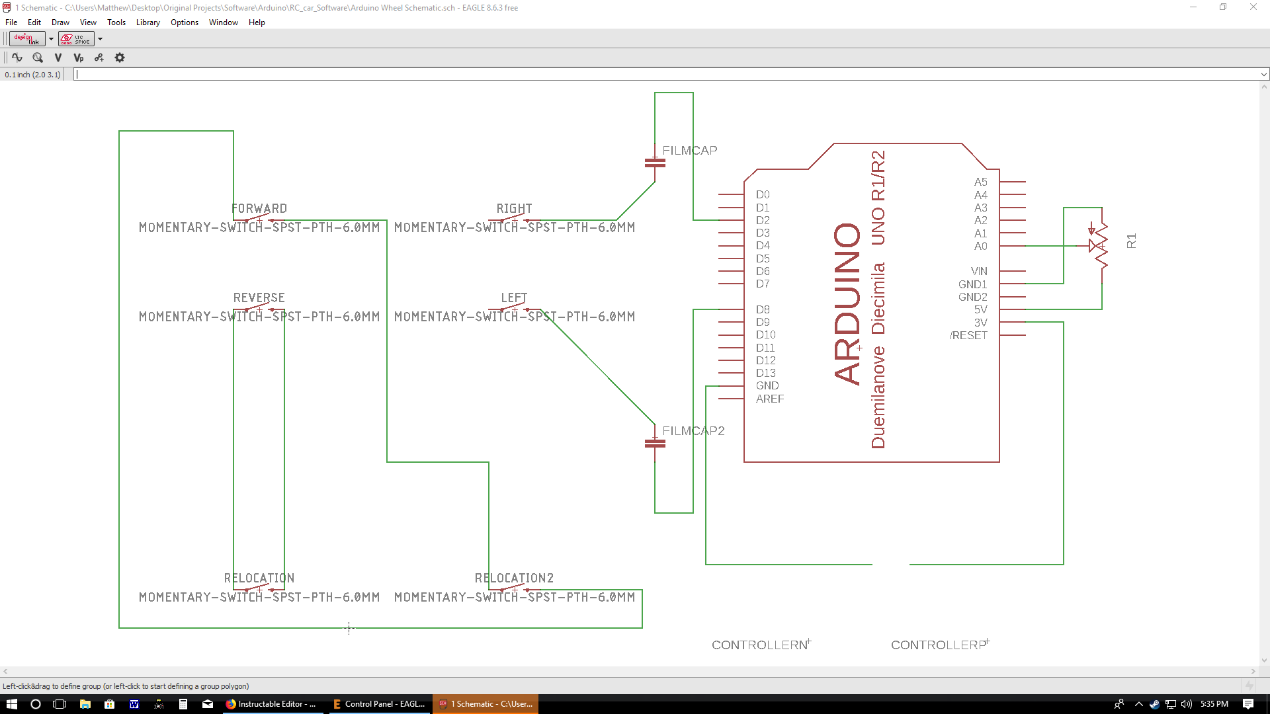1270x714 pixels.
Task: Click the magnifier-over-waveform probe icon
Action: pyautogui.click(x=38, y=58)
